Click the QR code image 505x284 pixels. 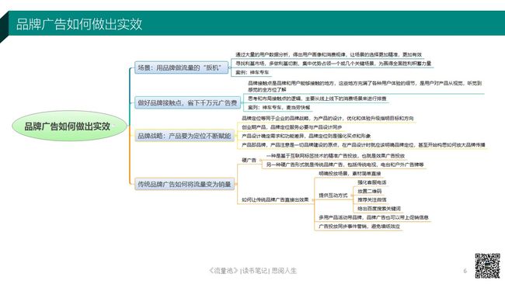click(488, 265)
